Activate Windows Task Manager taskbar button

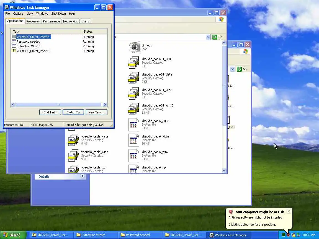228,235
